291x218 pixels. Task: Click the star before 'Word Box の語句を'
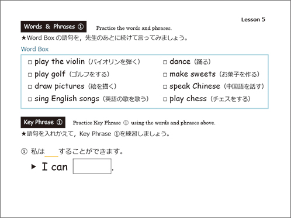point(24,38)
